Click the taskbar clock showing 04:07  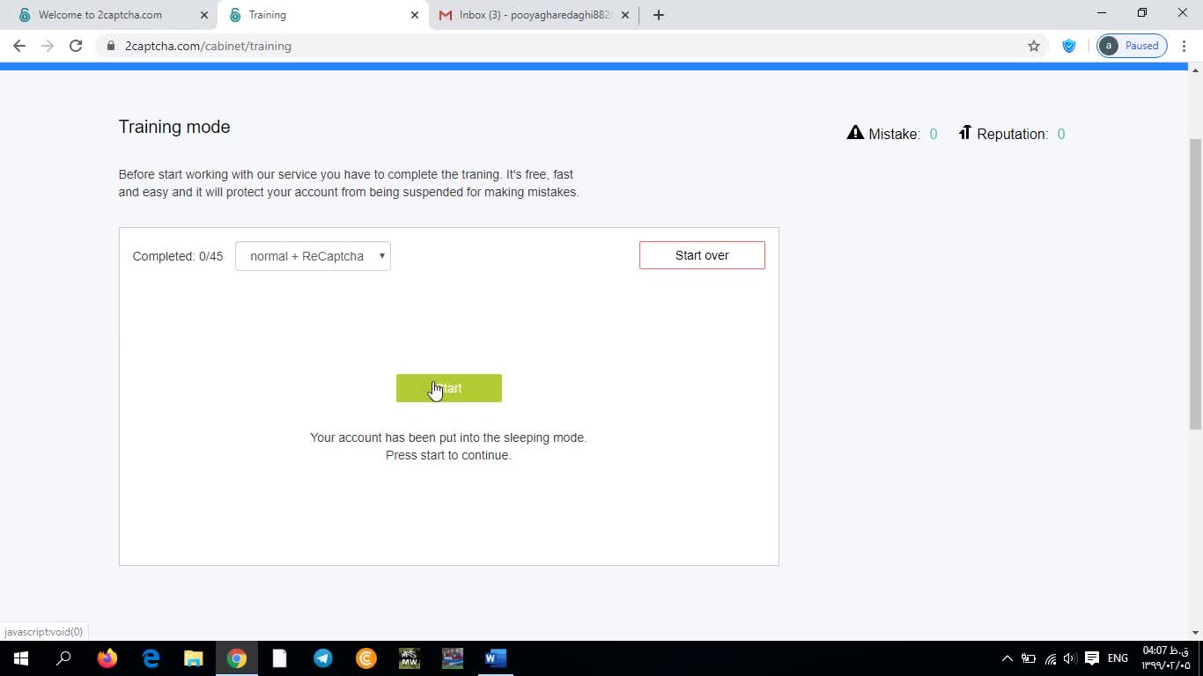(x=1166, y=658)
